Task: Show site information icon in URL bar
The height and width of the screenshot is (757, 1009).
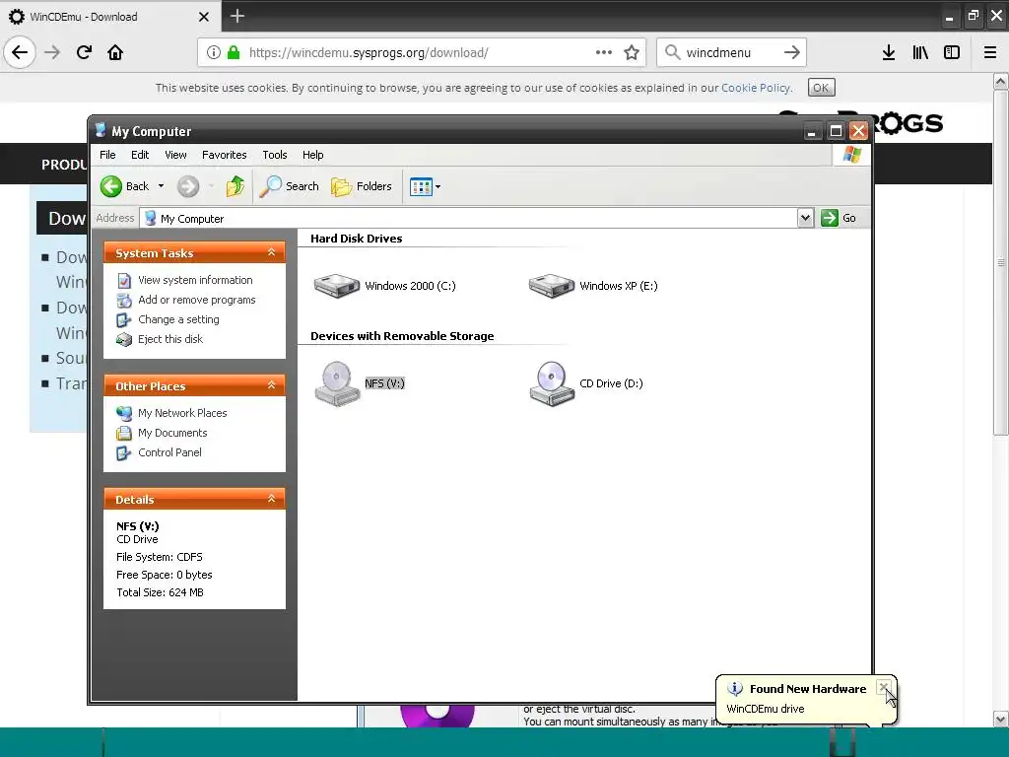Action: tap(213, 52)
